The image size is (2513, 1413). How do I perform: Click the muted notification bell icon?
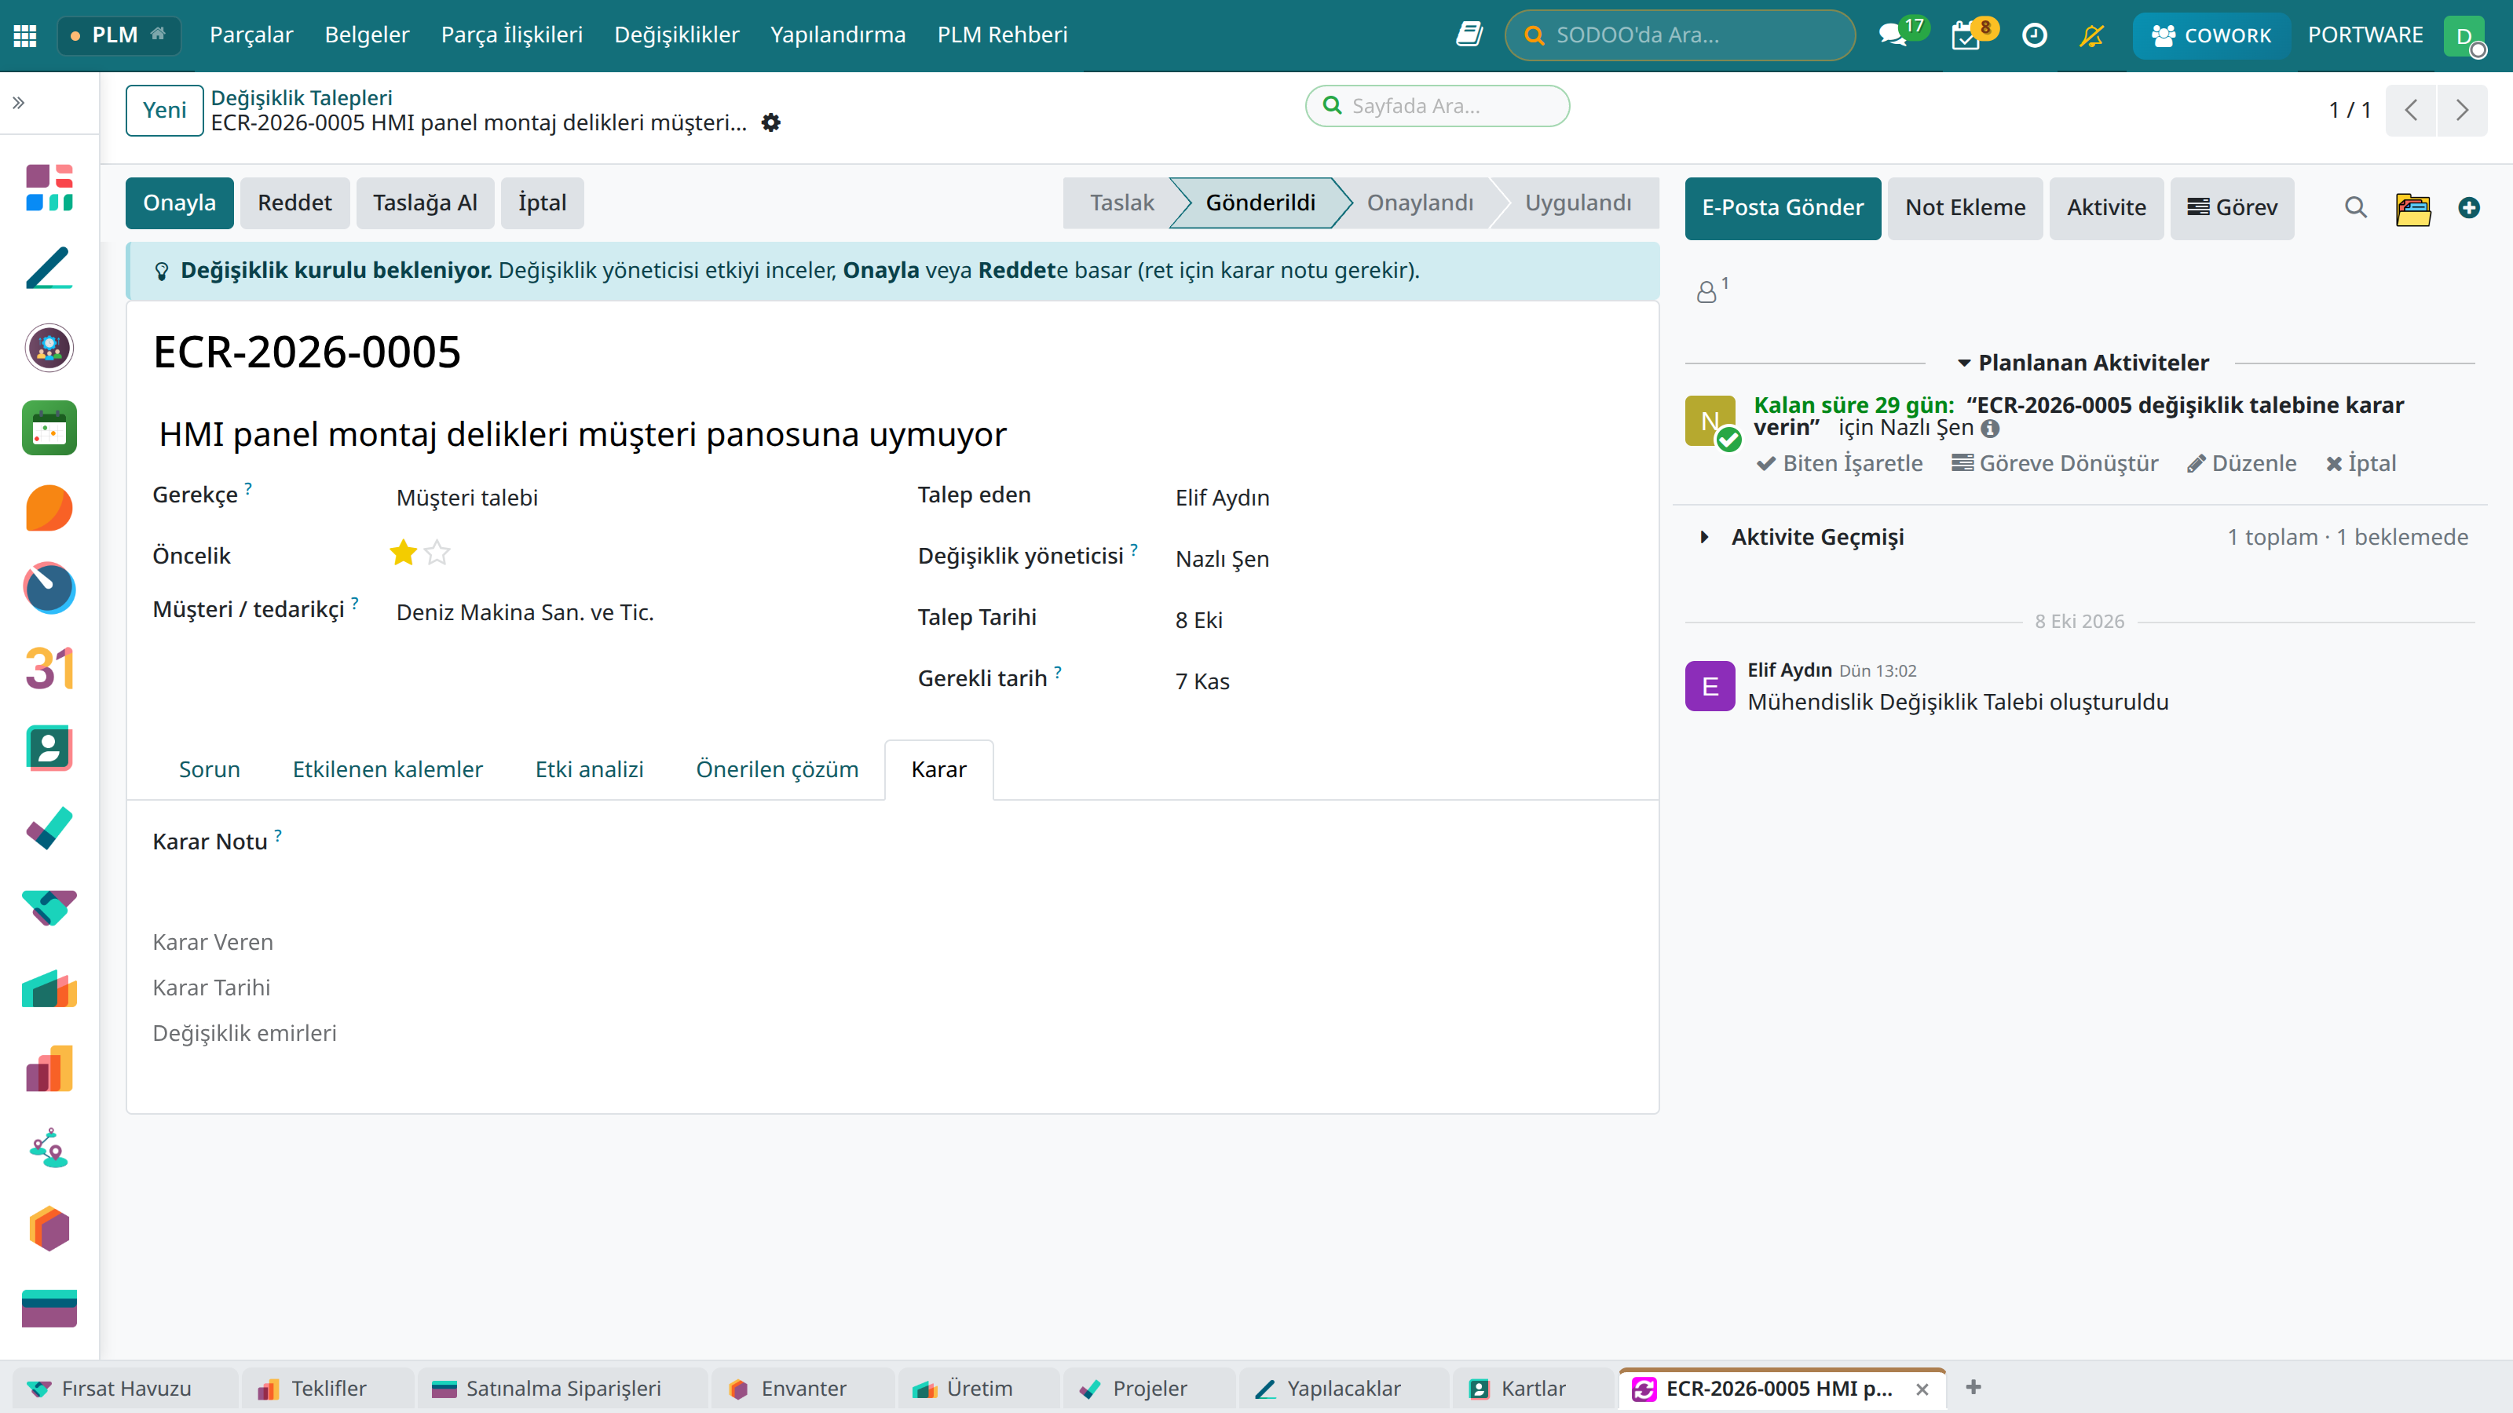[2091, 35]
